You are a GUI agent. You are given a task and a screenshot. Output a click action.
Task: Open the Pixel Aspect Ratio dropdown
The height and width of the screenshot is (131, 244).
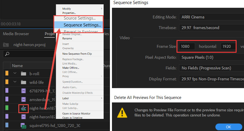212,58
